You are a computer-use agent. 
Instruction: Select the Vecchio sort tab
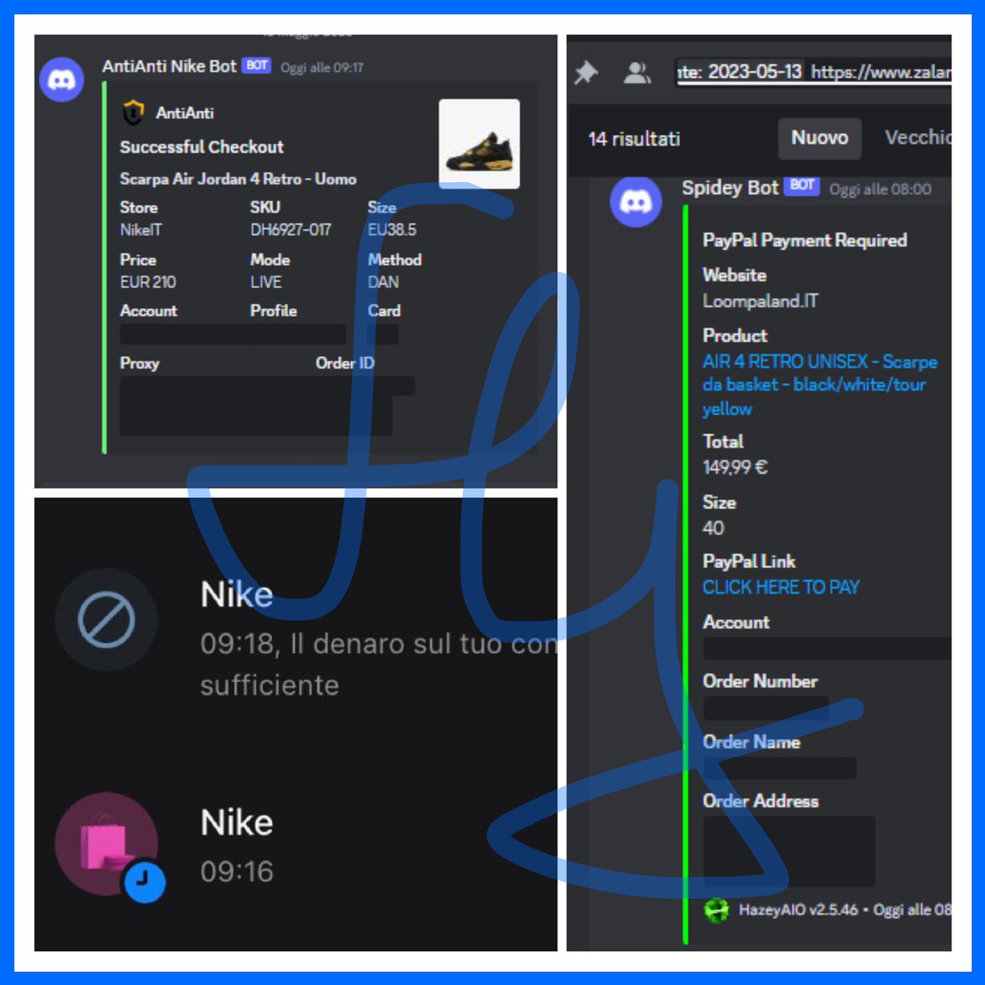[918, 137]
